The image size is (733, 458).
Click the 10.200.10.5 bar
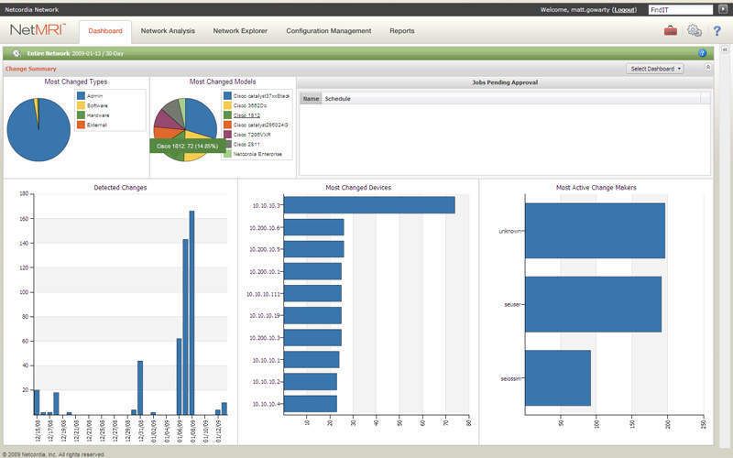[313, 249]
